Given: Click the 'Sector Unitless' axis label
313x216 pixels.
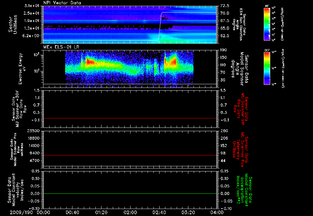Looking at the screenshot, I should click(x=13, y=24).
